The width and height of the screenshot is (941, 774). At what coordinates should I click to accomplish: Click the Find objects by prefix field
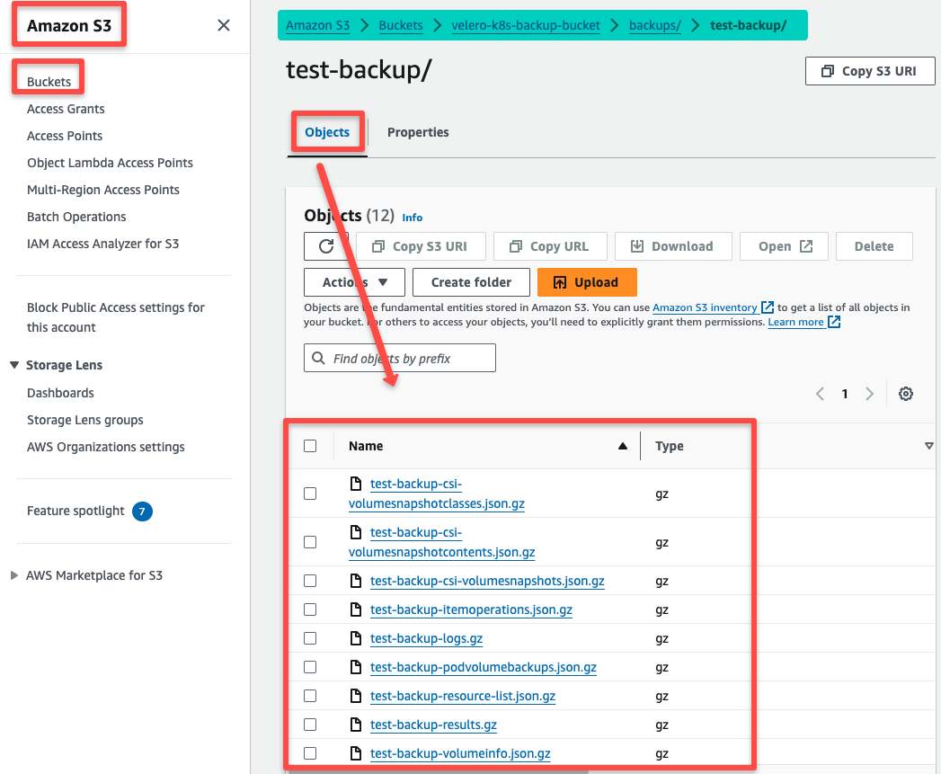coord(400,358)
